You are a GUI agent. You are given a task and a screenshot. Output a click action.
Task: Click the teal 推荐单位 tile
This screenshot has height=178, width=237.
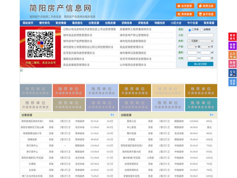pos(201,105)
